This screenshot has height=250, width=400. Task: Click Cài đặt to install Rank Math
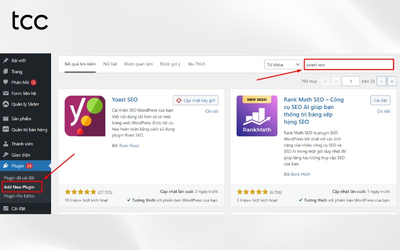[380, 100]
